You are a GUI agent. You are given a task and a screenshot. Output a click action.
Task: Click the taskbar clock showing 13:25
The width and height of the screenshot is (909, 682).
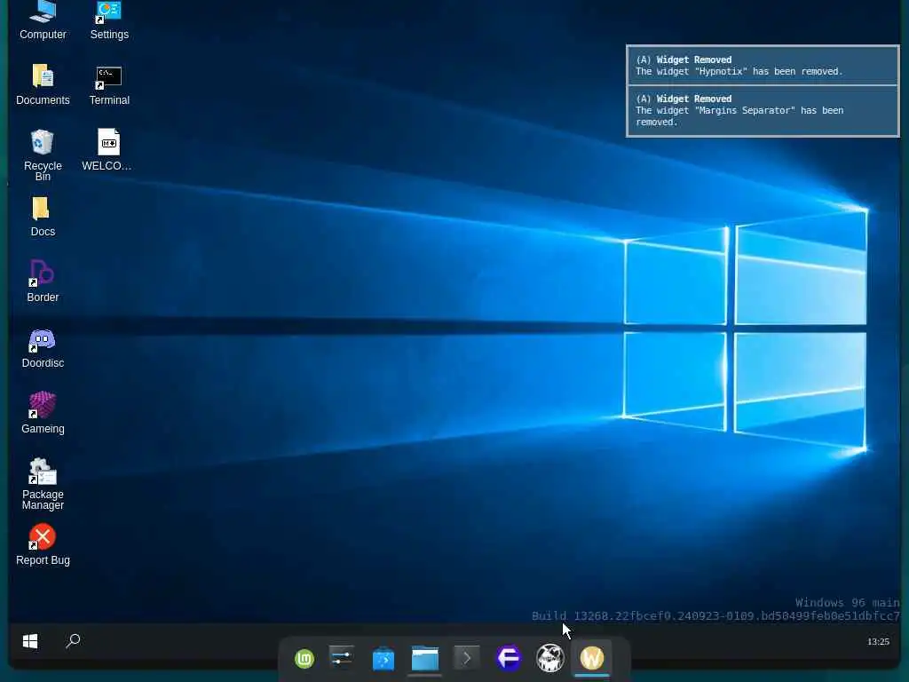coord(878,641)
